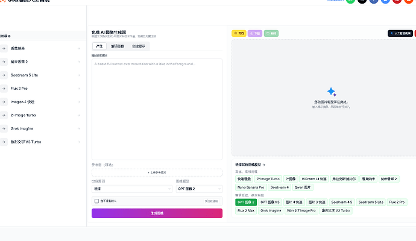Select the 图片 3 快速 chip

point(317,202)
